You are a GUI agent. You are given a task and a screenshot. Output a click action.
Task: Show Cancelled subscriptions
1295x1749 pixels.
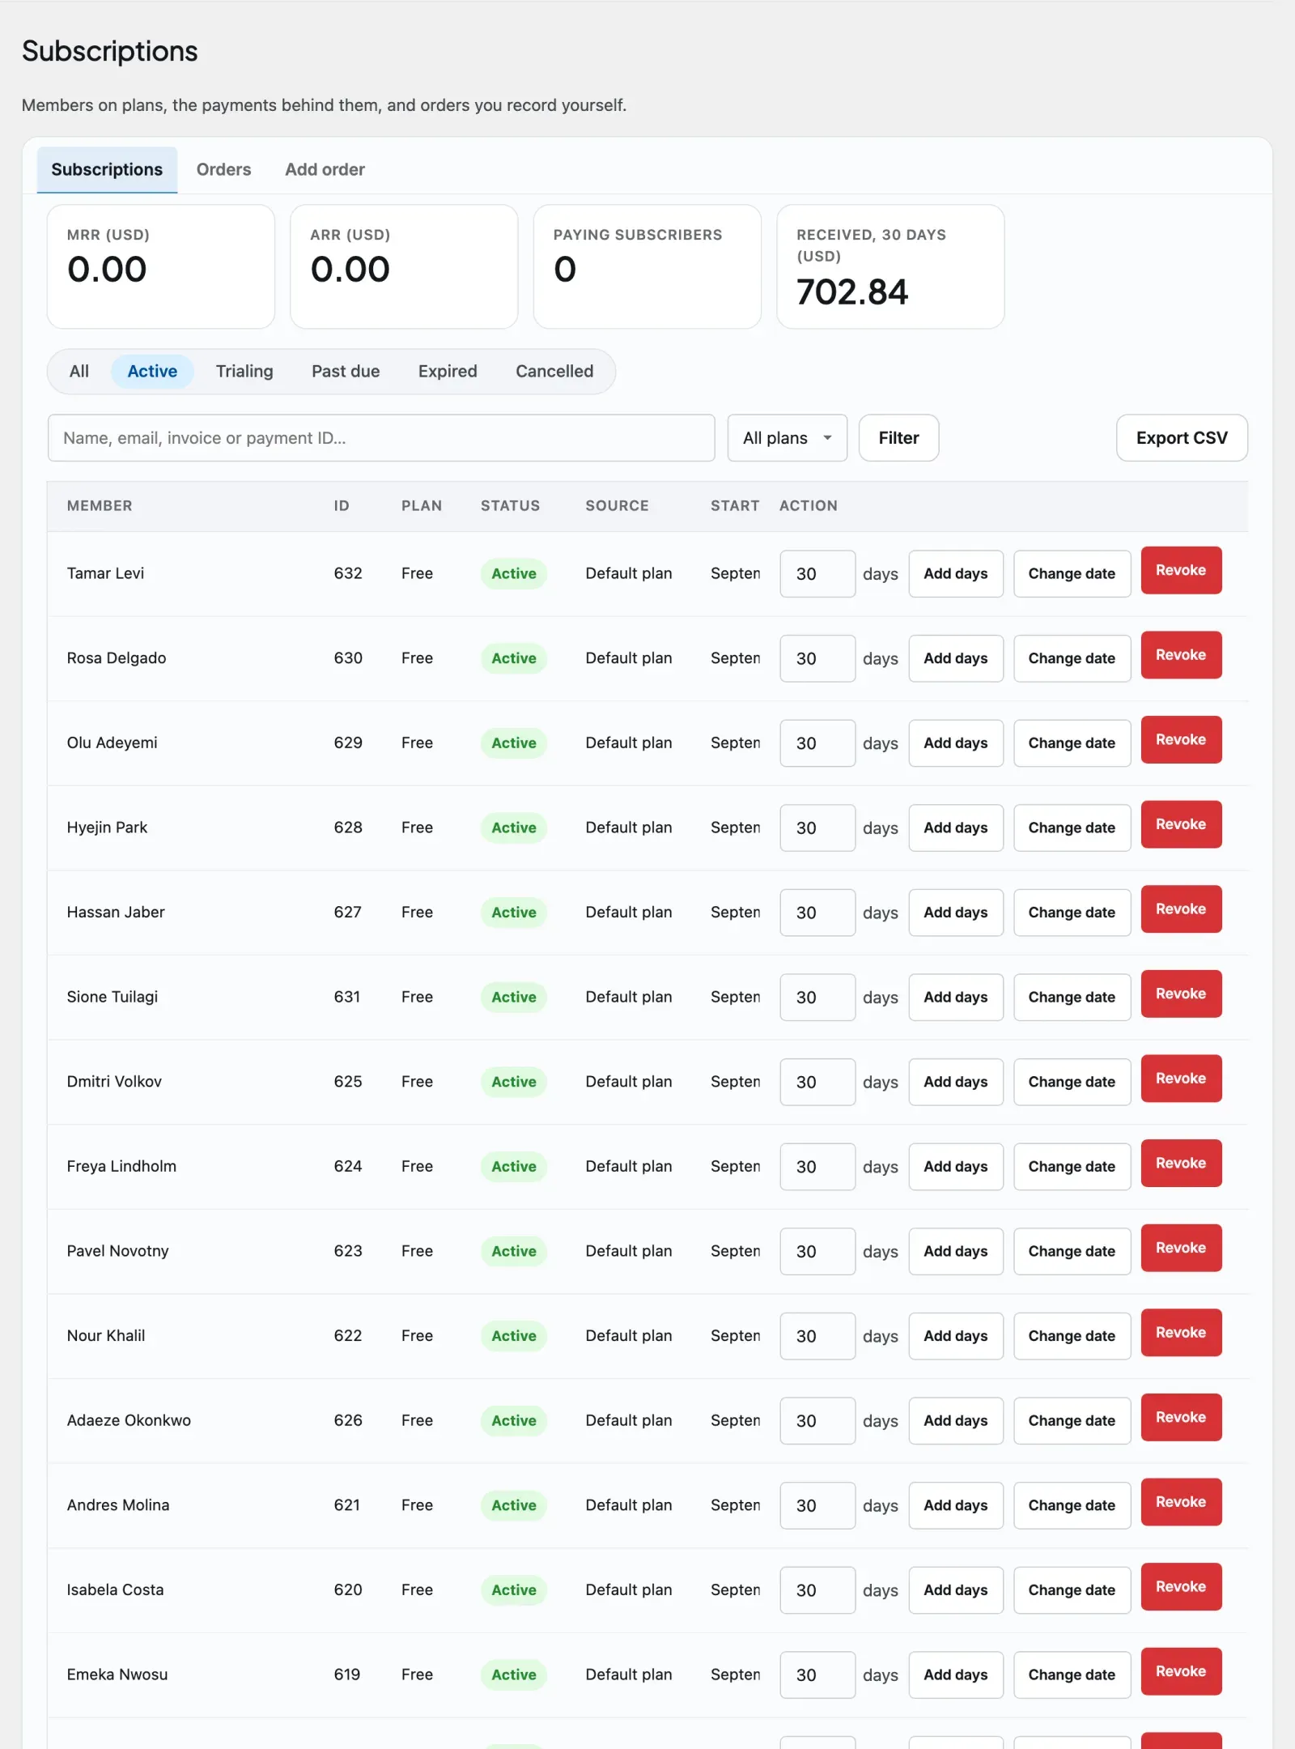[554, 371]
